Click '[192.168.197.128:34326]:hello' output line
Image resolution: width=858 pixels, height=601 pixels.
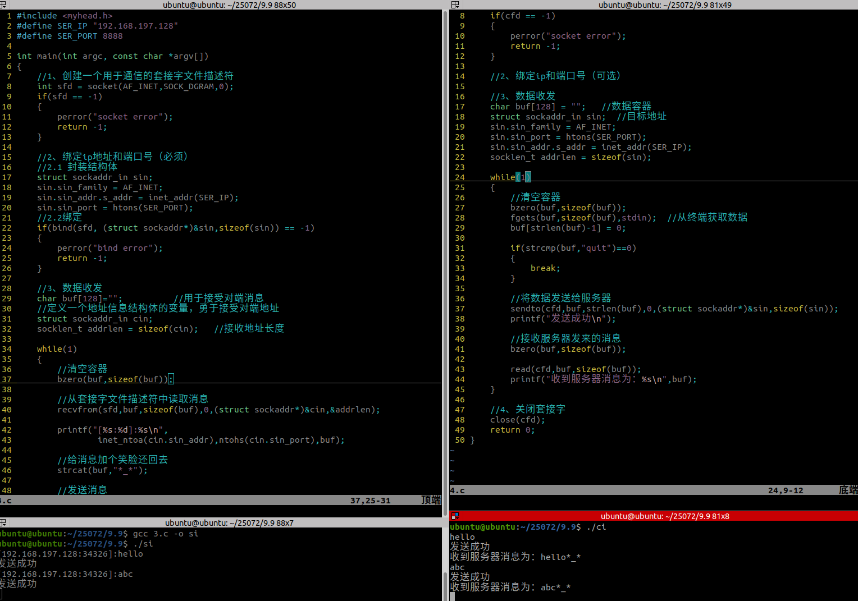click(71, 554)
